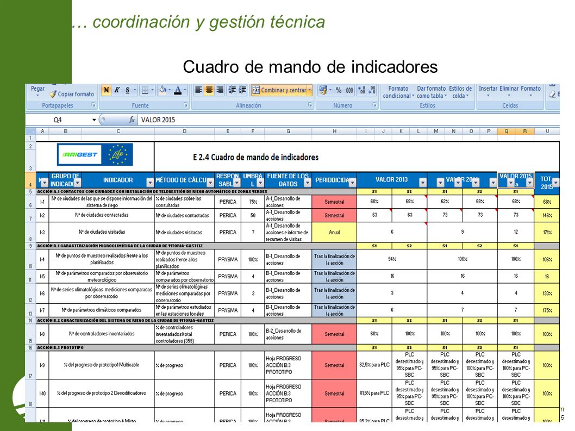
Task: Click the cell borders icon
Action: pyautogui.click(x=145, y=90)
